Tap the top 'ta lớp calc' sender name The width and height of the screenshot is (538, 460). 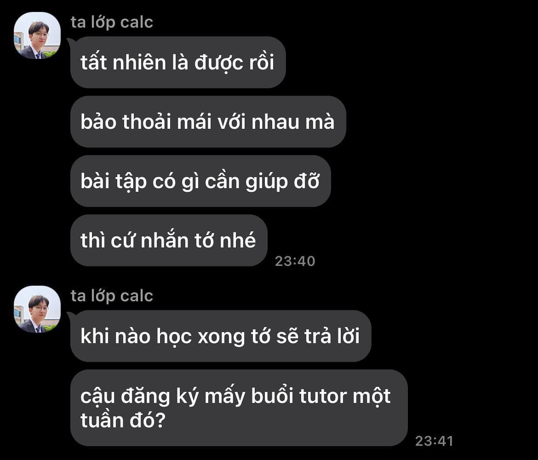112,23
